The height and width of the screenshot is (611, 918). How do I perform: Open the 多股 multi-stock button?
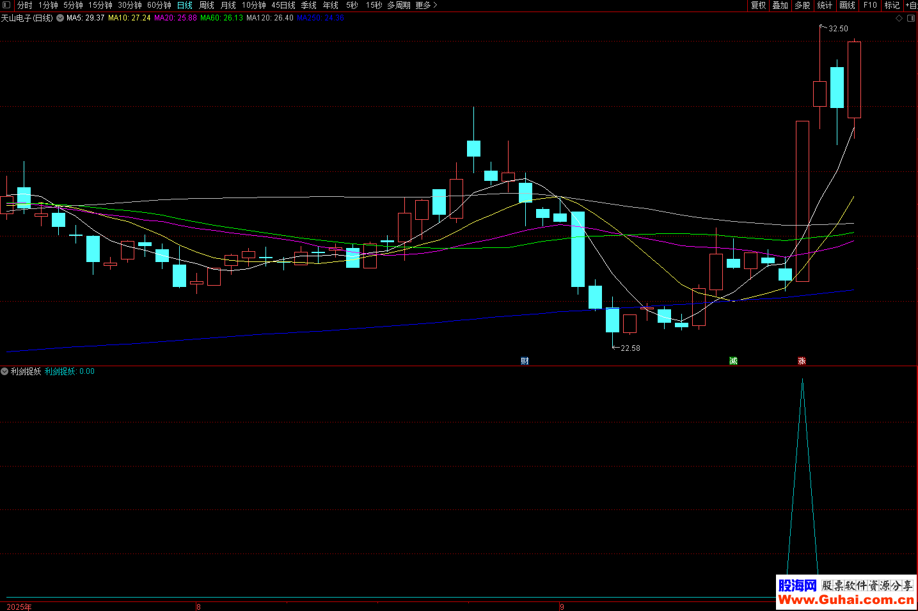coord(802,5)
